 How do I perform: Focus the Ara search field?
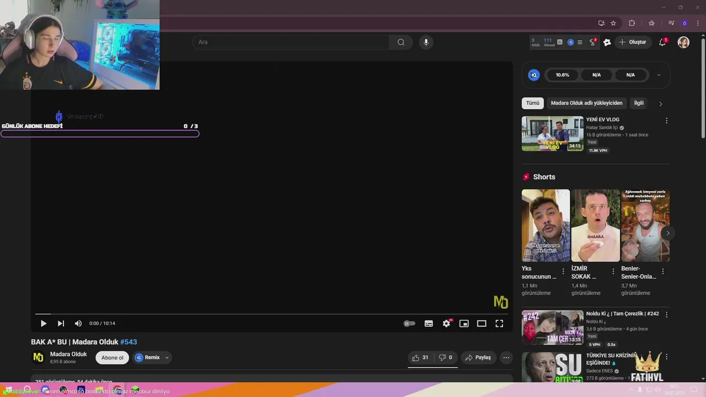[291, 42]
